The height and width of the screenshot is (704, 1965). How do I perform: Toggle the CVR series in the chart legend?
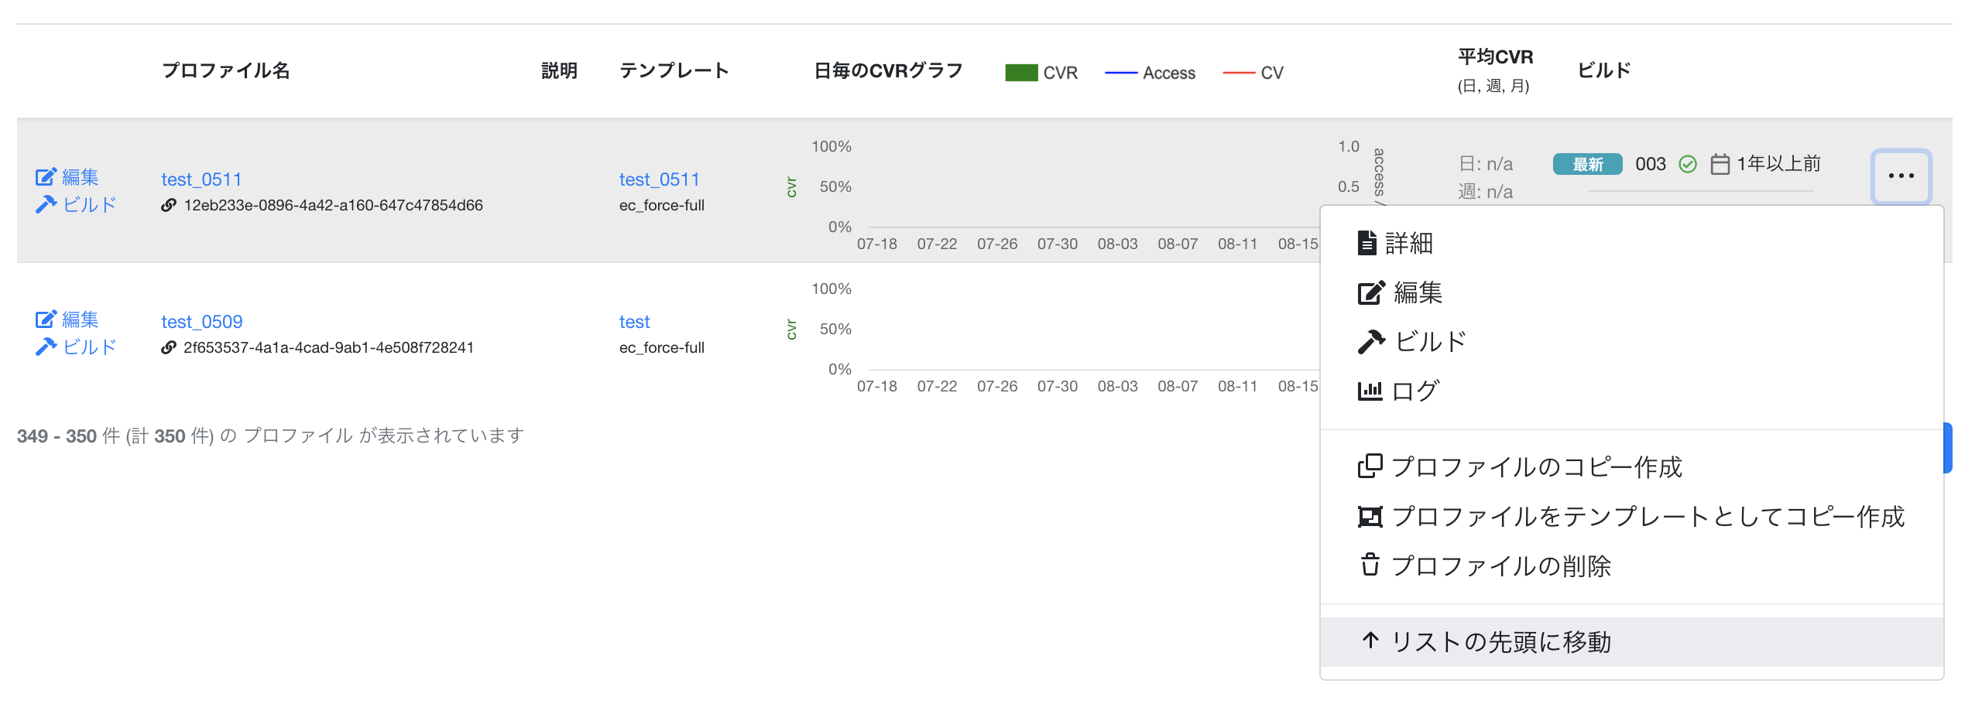click(1041, 73)
